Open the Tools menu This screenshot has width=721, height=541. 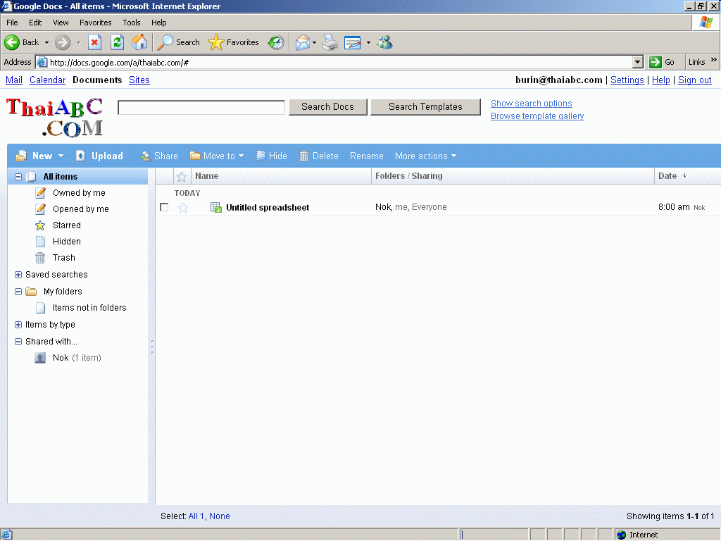click(132, 23)
